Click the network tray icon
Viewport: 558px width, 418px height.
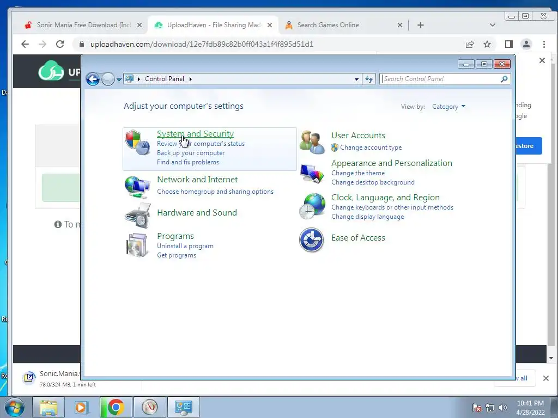(x=490, y=408)
